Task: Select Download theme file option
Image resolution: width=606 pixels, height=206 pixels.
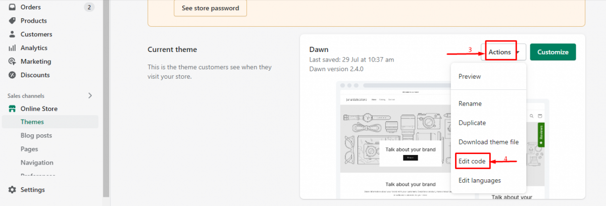Action: pos(488,142)
